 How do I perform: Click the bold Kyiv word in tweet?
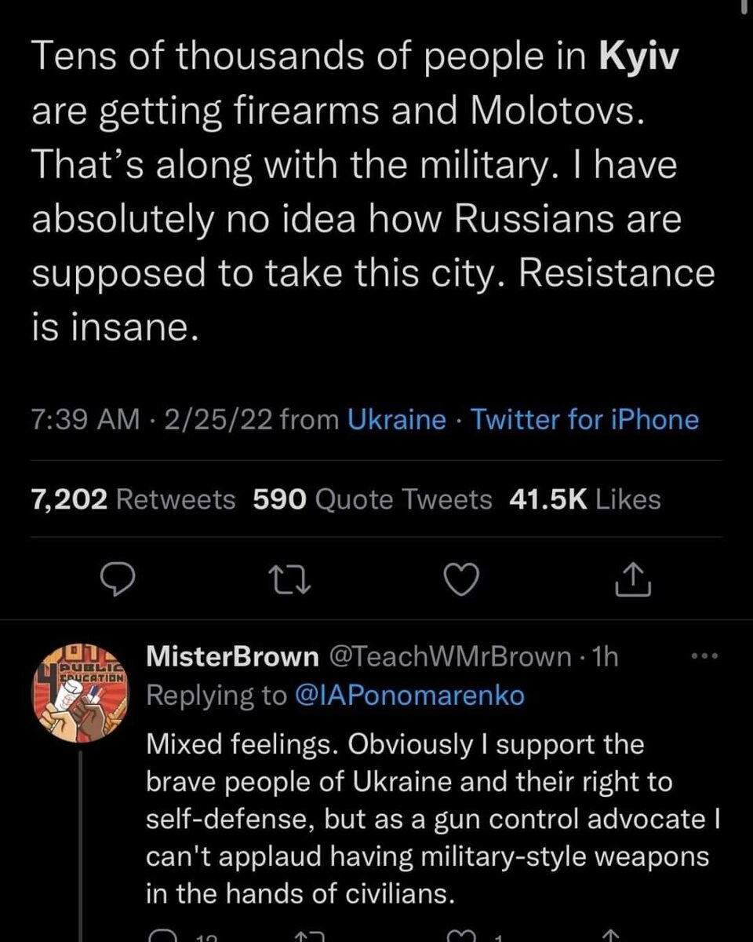point(638,60)
